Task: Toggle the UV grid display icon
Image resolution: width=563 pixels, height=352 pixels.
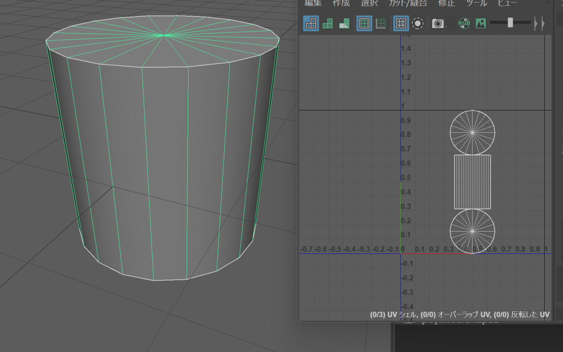Action: pyautogui.click(x=400, y=23)
